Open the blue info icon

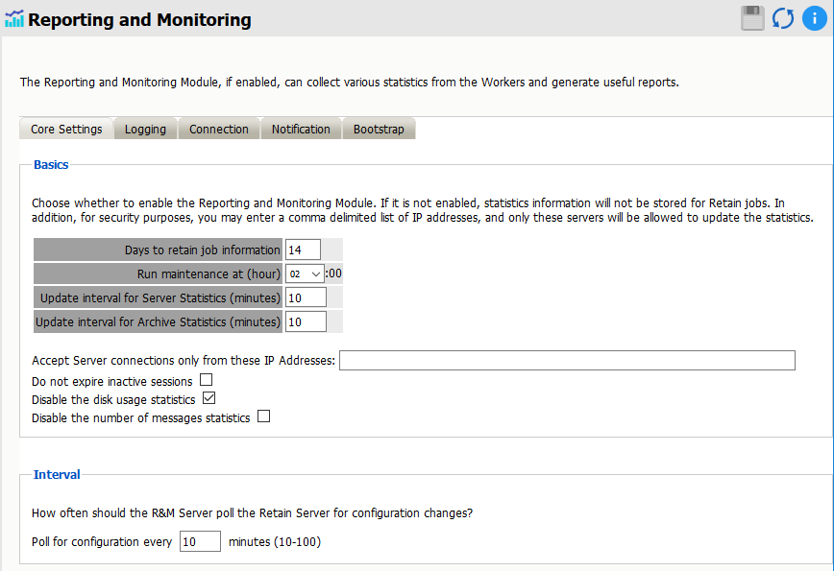pyautogui.click(x=812, y=18)
